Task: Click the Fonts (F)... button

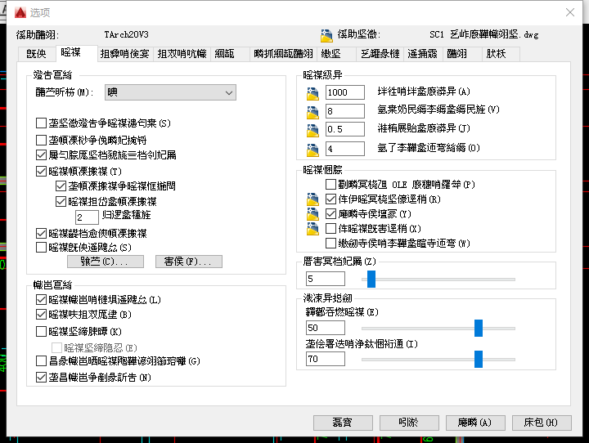Action: (x=189, y=262)
